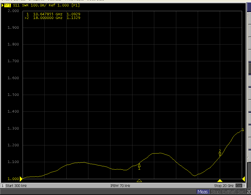Click the 1.900 Y-axis scale value

pos(13,28)
